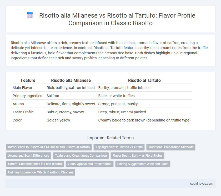The width and height of the screenshot is (221, 196).
Task: Click the 'Pairing Suggestions: Wine and Sides' tag
Action: pyautogui.click(x=143, y=164)
